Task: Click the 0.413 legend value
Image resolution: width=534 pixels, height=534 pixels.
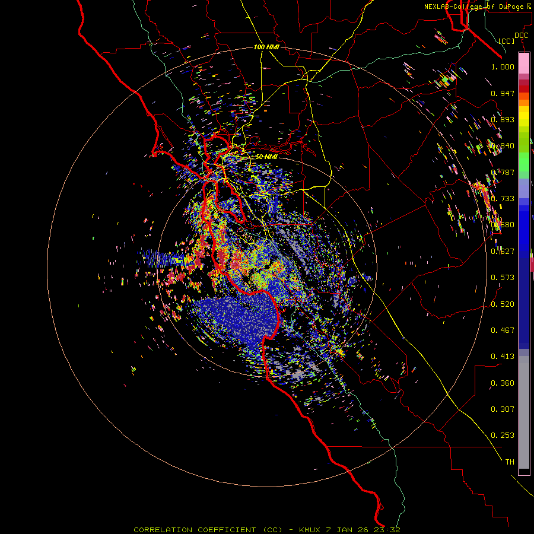Action: click(x=503, y=357)
